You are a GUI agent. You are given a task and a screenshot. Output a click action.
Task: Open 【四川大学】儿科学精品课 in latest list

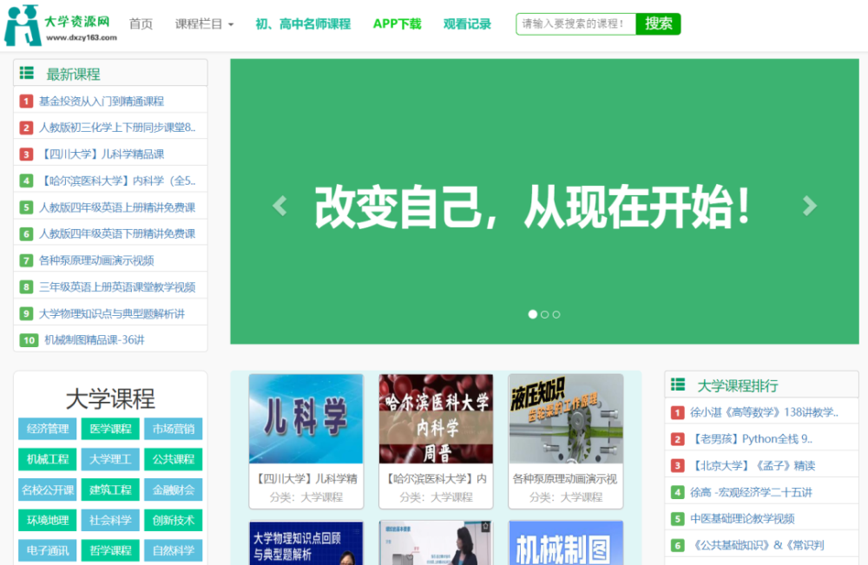(102, 154)
